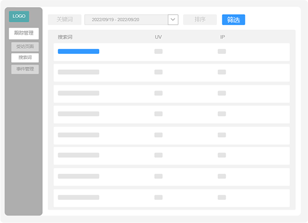Open the 跟踪管理 menu section

[24, 33]
